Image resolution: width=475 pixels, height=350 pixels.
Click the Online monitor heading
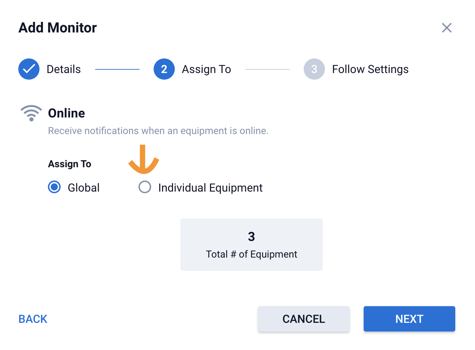67,113
